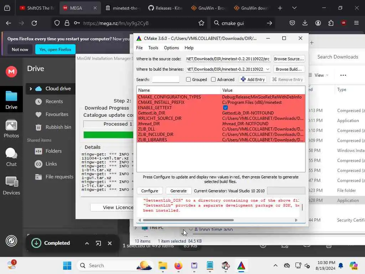Image resolution: width=365 pixels, height=274 pixels.
Task: Open the Firefox application menu
Action: [x=356, y=23]
